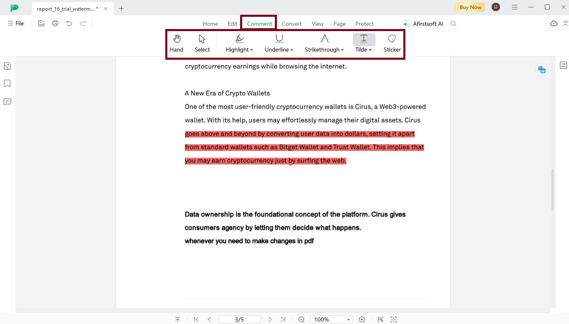
Task: Go to first page
Action: pos(196,319)
